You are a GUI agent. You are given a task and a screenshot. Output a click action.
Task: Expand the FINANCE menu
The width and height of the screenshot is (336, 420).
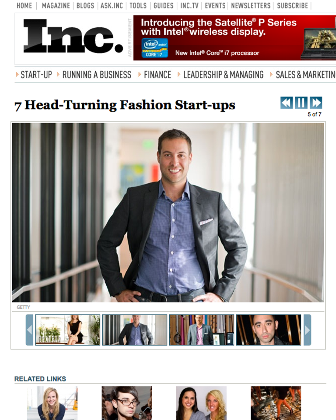pos(157,75)
